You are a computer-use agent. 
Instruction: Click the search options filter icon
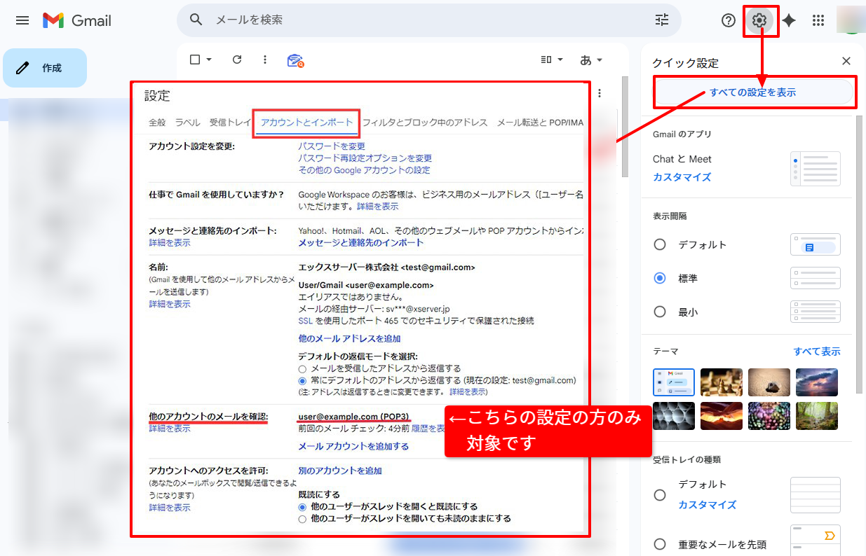click(661, 20)
